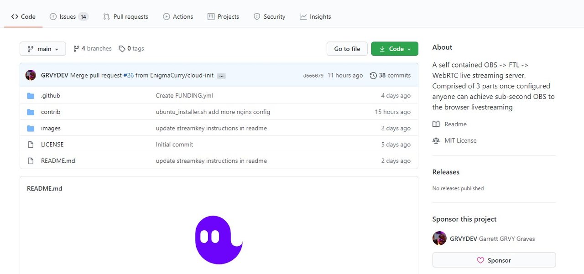Click the Sponsor button

point(494,260)
